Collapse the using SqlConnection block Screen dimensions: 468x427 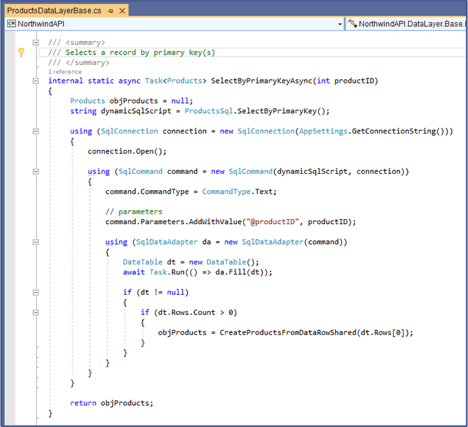[x=35, y=131]
